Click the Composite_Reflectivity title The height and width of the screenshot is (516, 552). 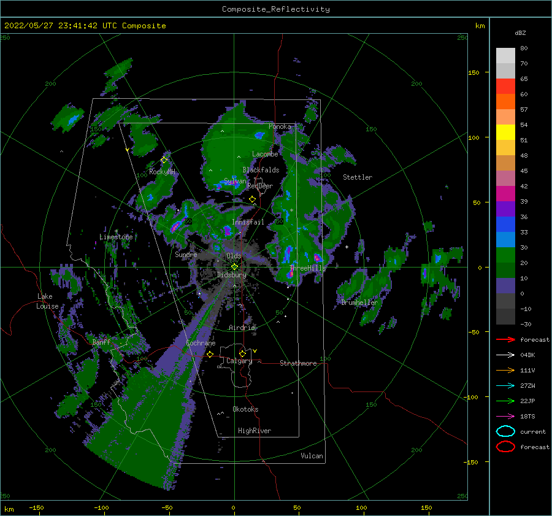276,9
